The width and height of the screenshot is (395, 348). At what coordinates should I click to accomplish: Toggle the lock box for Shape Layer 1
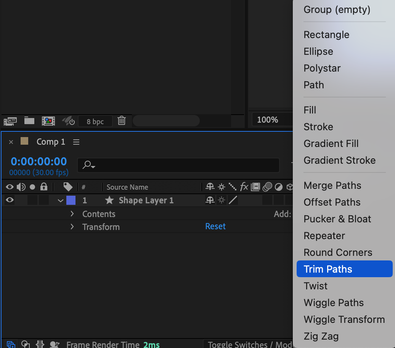tap(44, 200)
